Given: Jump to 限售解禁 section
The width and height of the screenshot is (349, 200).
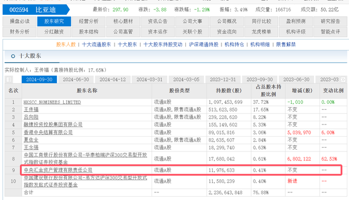Looking at the screenshot, I should [286, 44].
